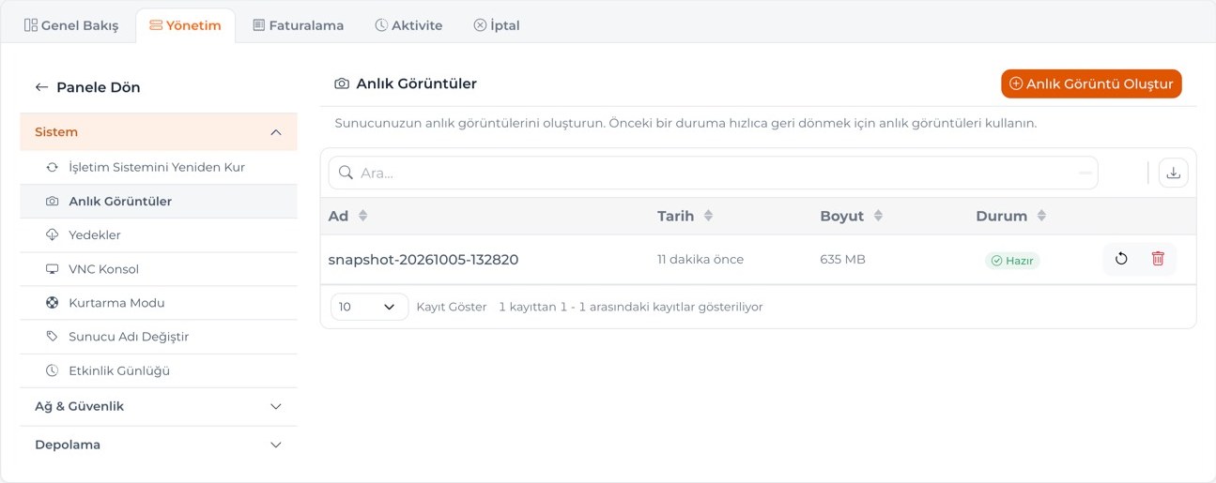This screenshot has height=483, width=1216.
Task: Focus the Ara search field
Action: 713,173
